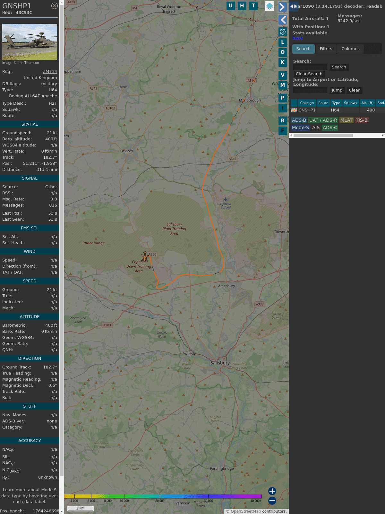Zoom out with the minus button

[272, 501]
